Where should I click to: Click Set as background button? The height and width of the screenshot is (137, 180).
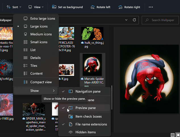(67, 7)
